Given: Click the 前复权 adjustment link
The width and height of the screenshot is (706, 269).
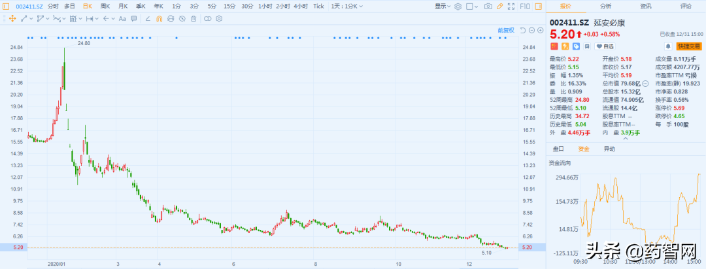Looking at the screenshot, I should (506, 30).
